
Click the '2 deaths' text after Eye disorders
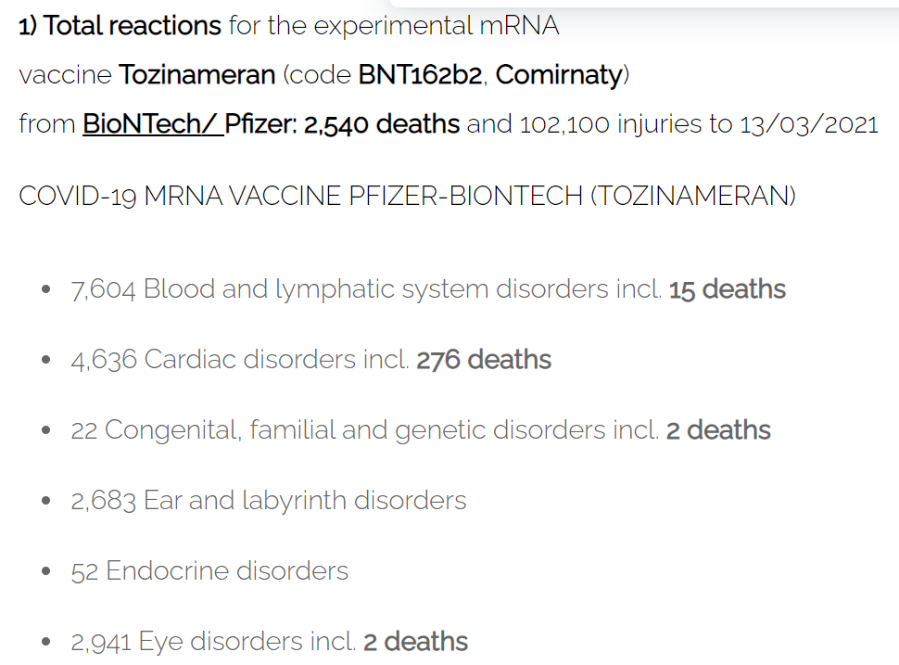click(416, 642)
